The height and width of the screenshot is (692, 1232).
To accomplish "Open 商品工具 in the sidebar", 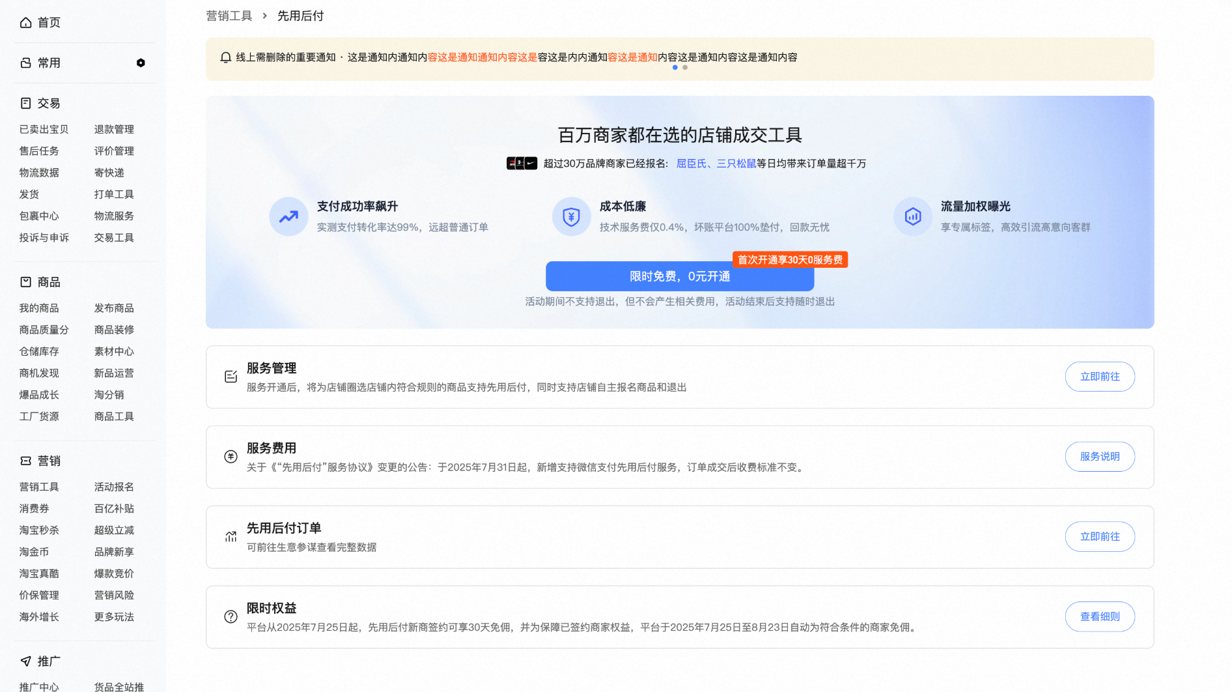I will (114, 416).
